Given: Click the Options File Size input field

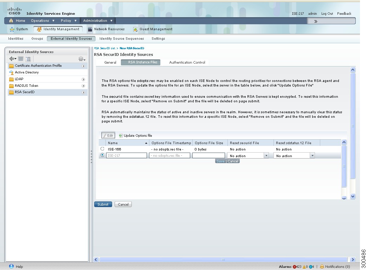Looking at the screenshot, I should (208, 155).
